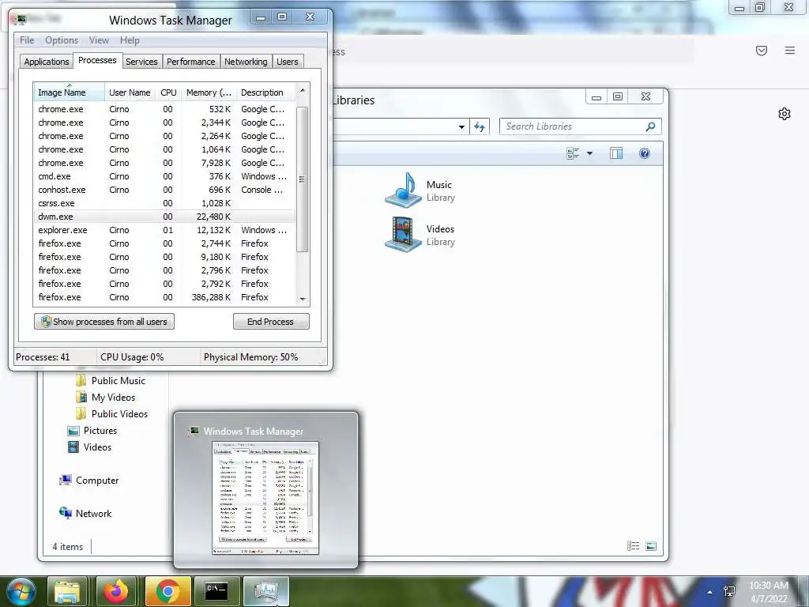This screenshot has width=809, height=607.
Task: Click the process list scrollbar thumb
Action: click(303, 179)
